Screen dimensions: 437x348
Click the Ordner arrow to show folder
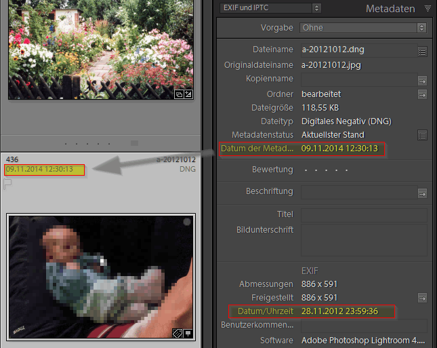pos(422,94)
